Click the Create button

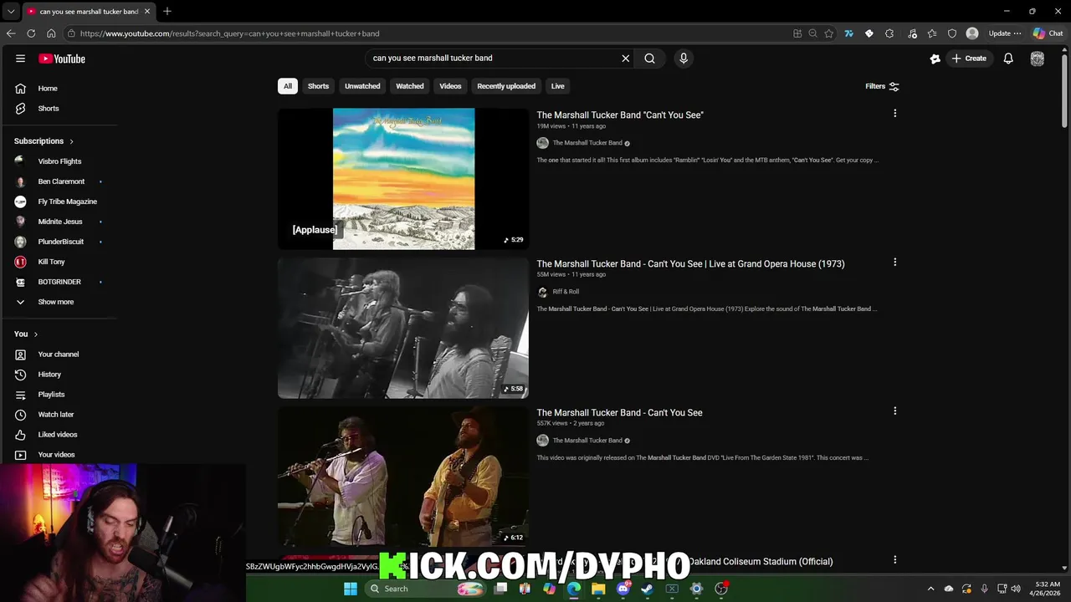(x=969, y=59)
